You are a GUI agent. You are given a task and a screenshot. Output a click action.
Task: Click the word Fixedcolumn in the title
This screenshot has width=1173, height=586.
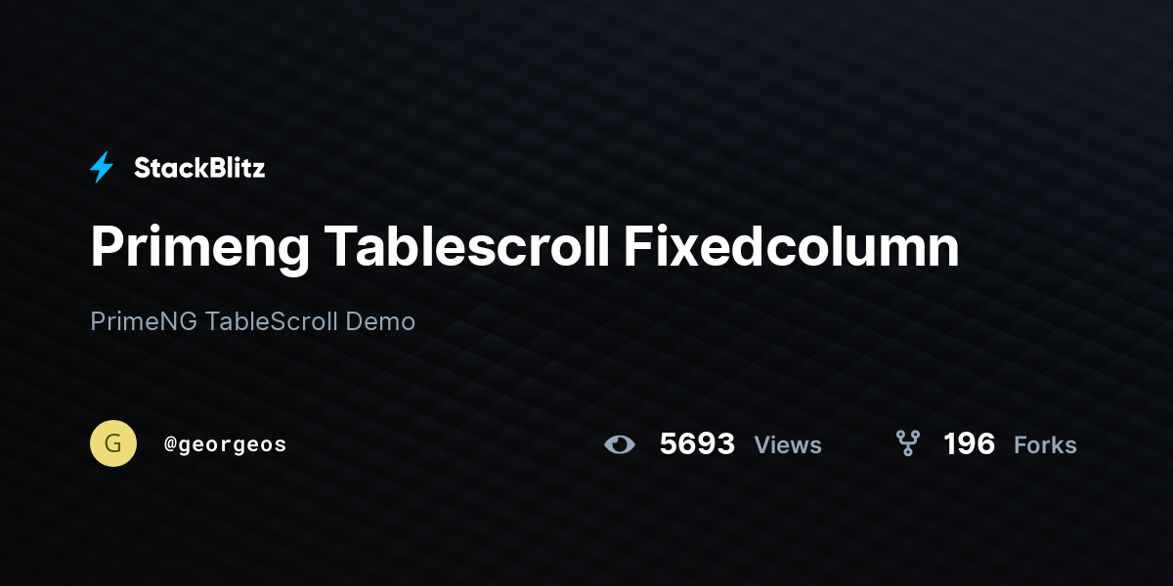[x=792, y=247]
